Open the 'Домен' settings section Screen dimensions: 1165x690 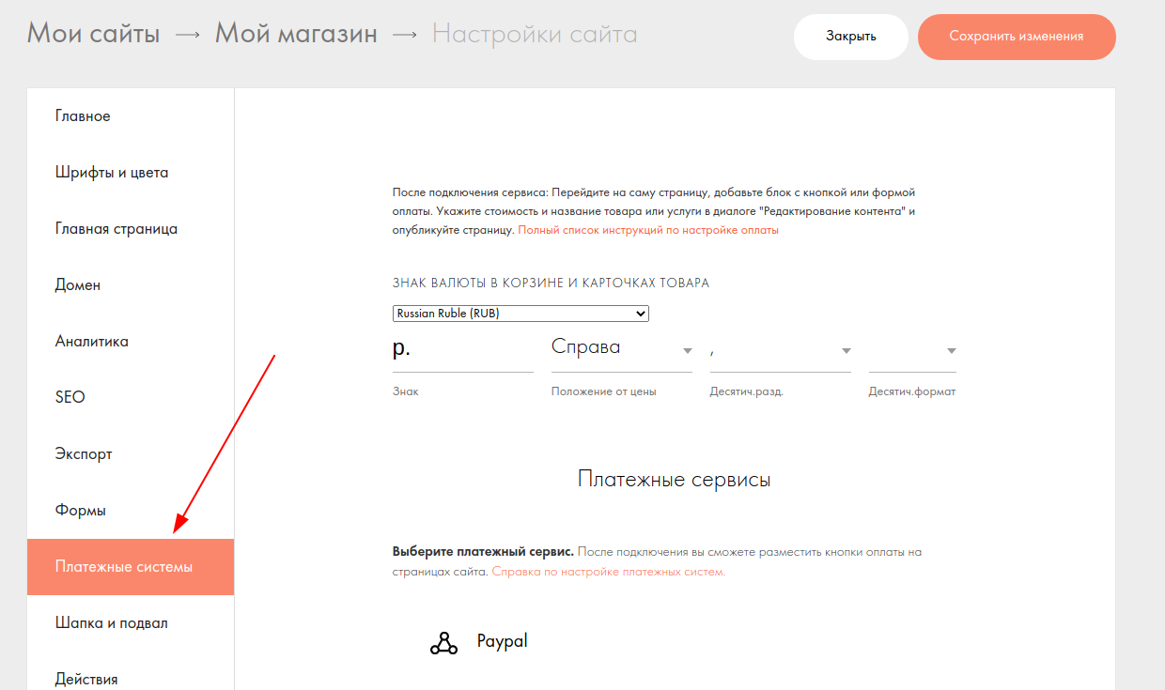point(78,285)
